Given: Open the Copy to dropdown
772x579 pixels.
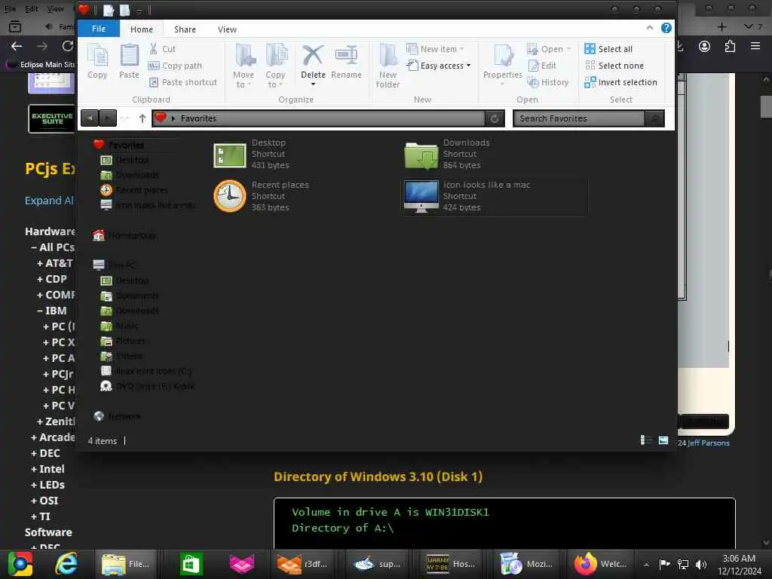Looking at the screenshot, I should 275,66.
